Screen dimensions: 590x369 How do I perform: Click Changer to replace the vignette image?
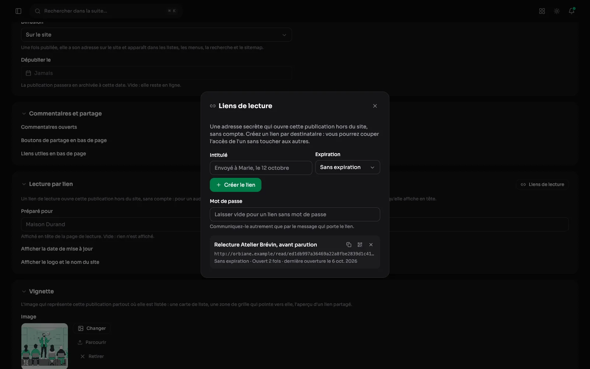pos(92,328)
